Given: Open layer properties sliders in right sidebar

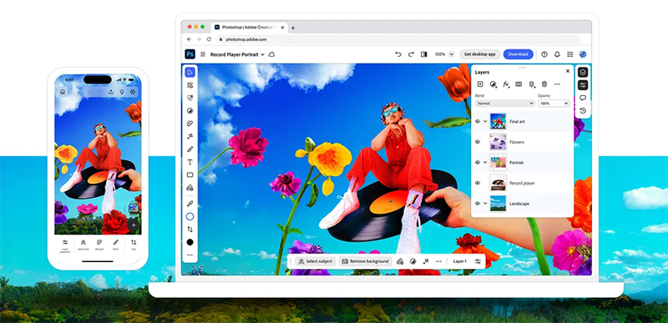Looking at the screenshot, I should [583, 85].
